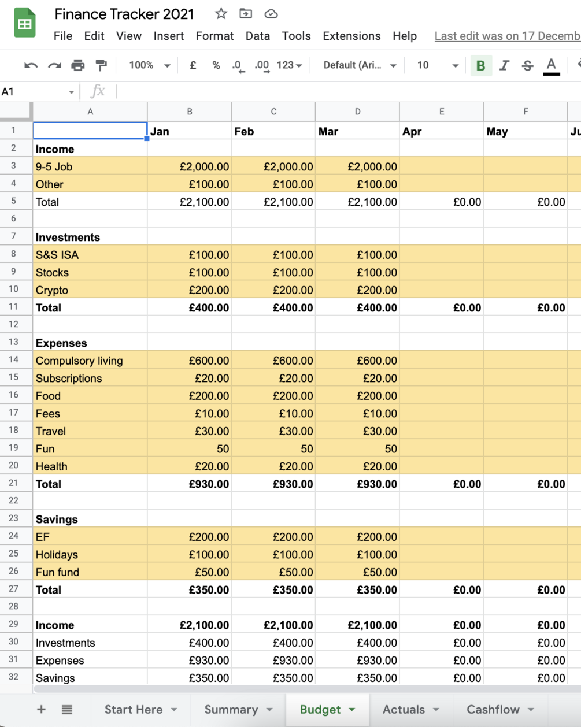The image size is (581, 727).
Task: Toggle italic formatting
Action: [504, 65]
